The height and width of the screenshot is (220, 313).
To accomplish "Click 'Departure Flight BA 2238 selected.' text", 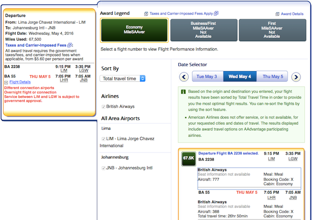I will (x=228, y=153).
